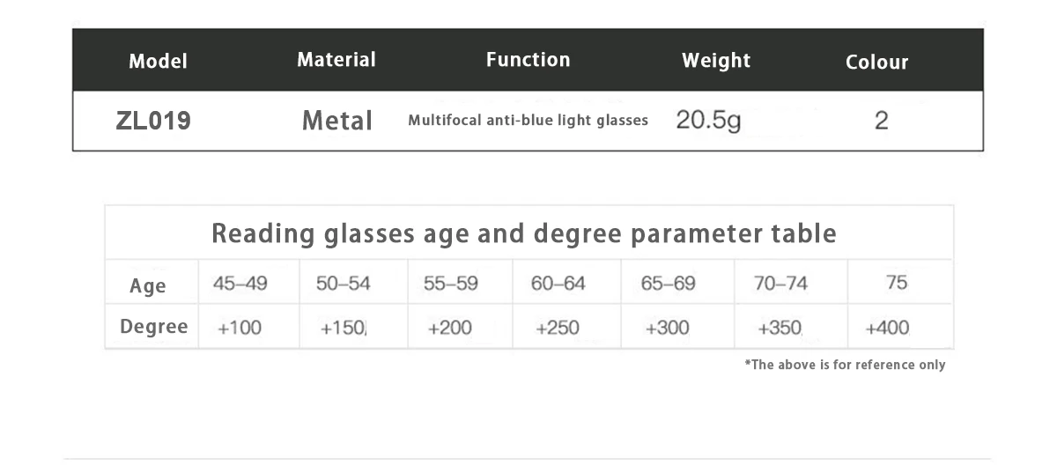Select the Colour column header

coord(876,62)
